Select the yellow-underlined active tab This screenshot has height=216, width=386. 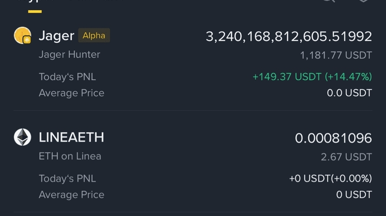click(35, 5)
